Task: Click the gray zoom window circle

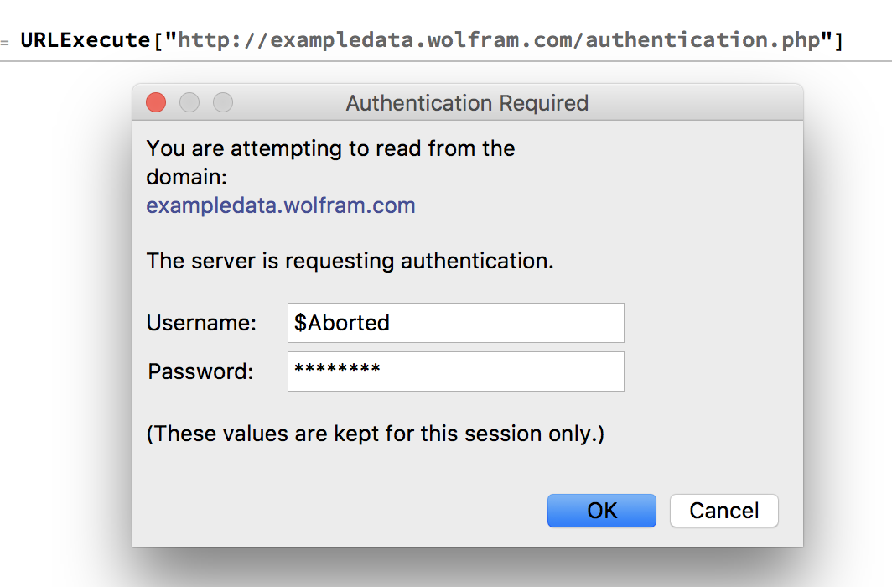Action: pyautogui.click(x=223, y=102)
